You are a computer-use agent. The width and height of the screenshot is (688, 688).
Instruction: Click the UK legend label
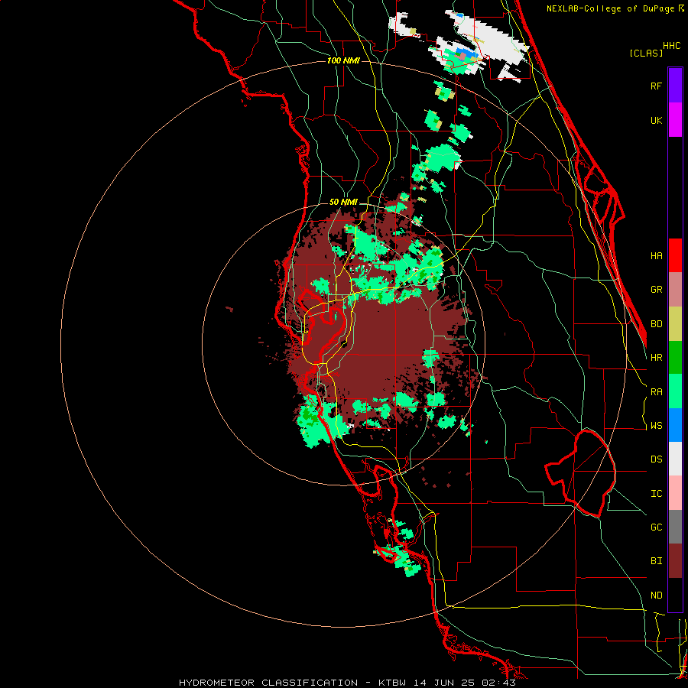656,120
